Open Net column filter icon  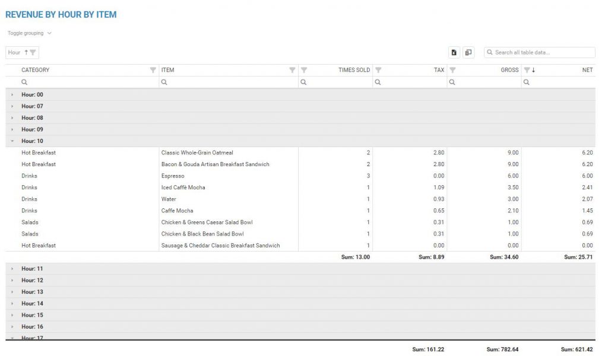pyautogui.click(x=527, y=70)
